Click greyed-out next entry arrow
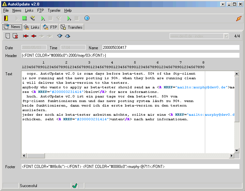Viewport: 245px width, 191px height. point(41,36)
